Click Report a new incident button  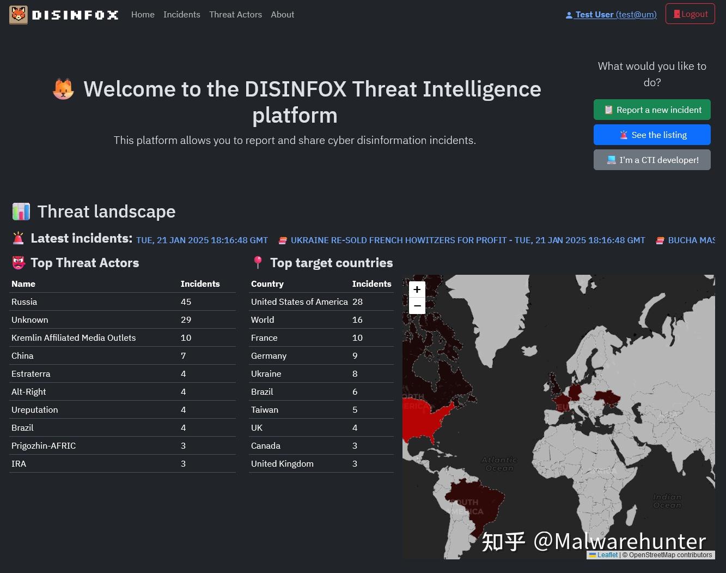[x=652, y=110]
